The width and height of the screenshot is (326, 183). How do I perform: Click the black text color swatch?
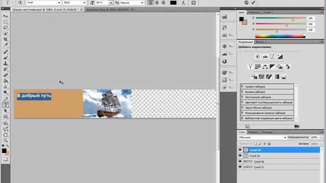coord(173,3)
